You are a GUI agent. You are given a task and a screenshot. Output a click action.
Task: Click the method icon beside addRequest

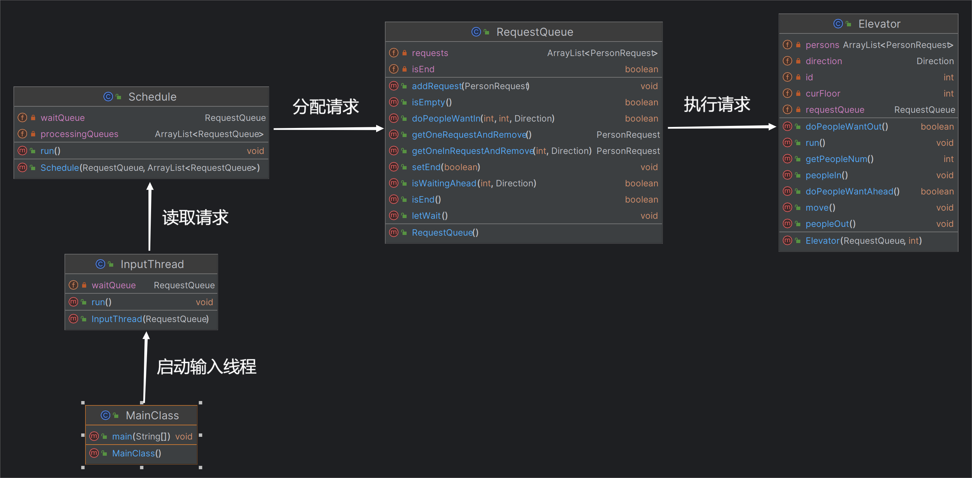[x=393, y=86]
